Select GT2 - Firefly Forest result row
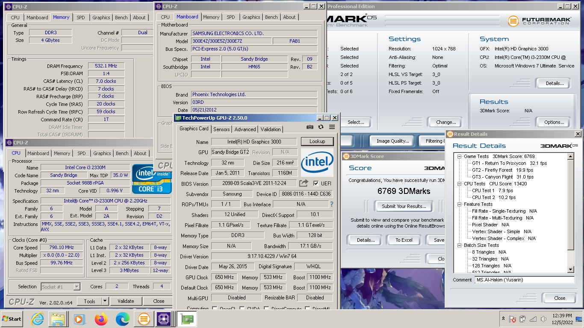The width and height of the screenshot is (584, 328). 502,170
